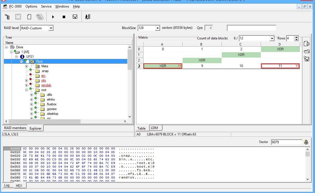This screenshot has height=193, width=315.
Task: Expand the mfs tree node
Action: (26, 80)
